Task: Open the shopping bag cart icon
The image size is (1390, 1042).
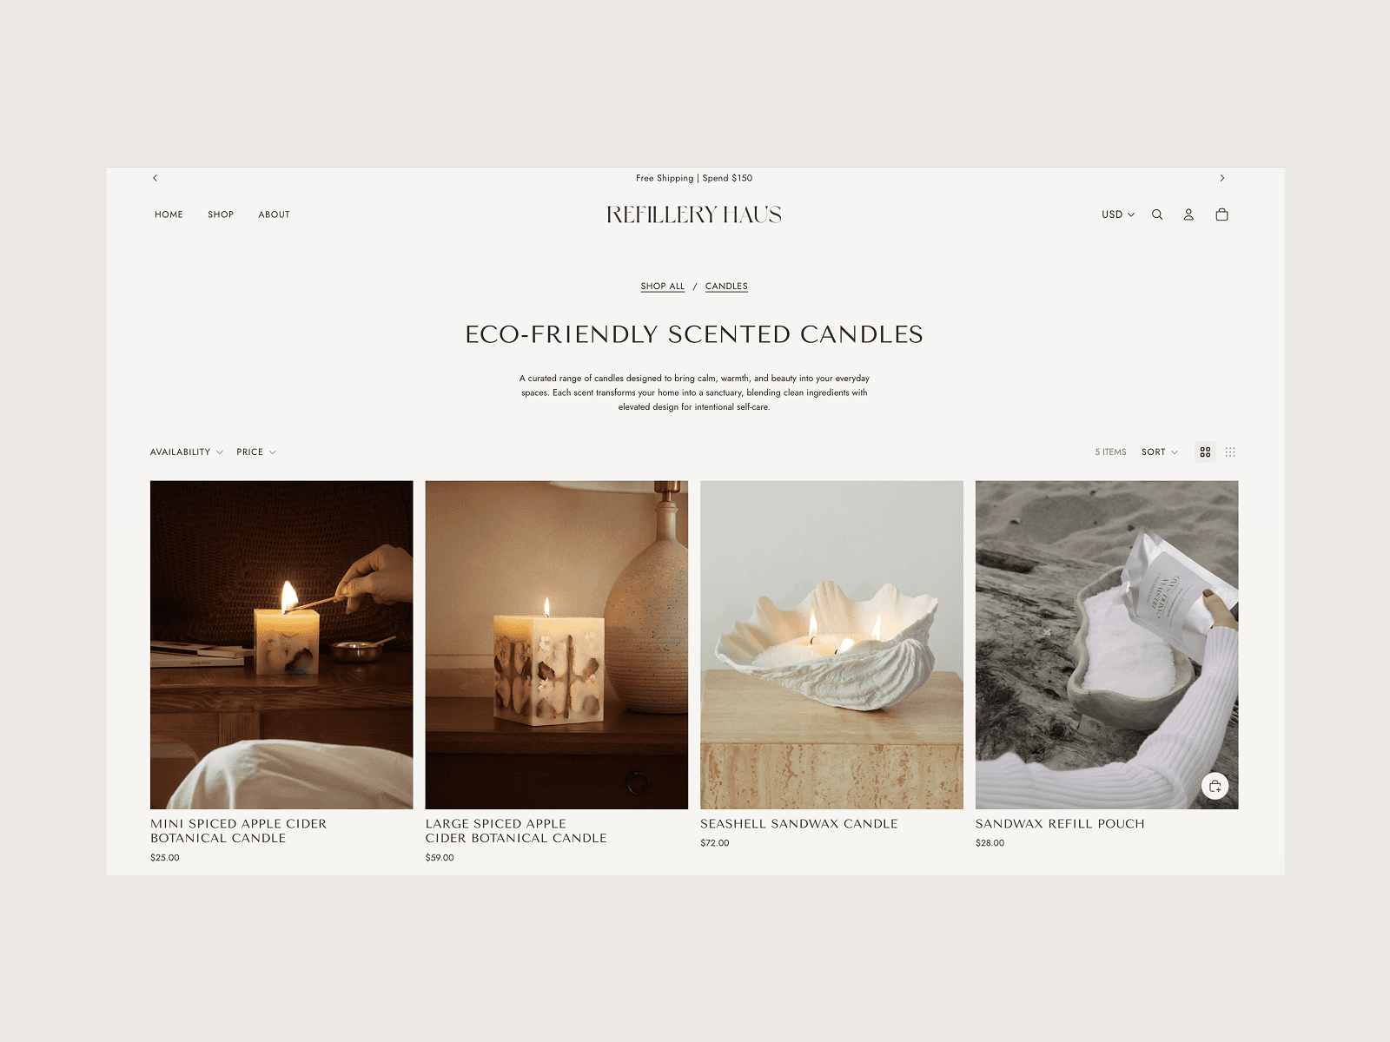Action: pos(1221,214)
